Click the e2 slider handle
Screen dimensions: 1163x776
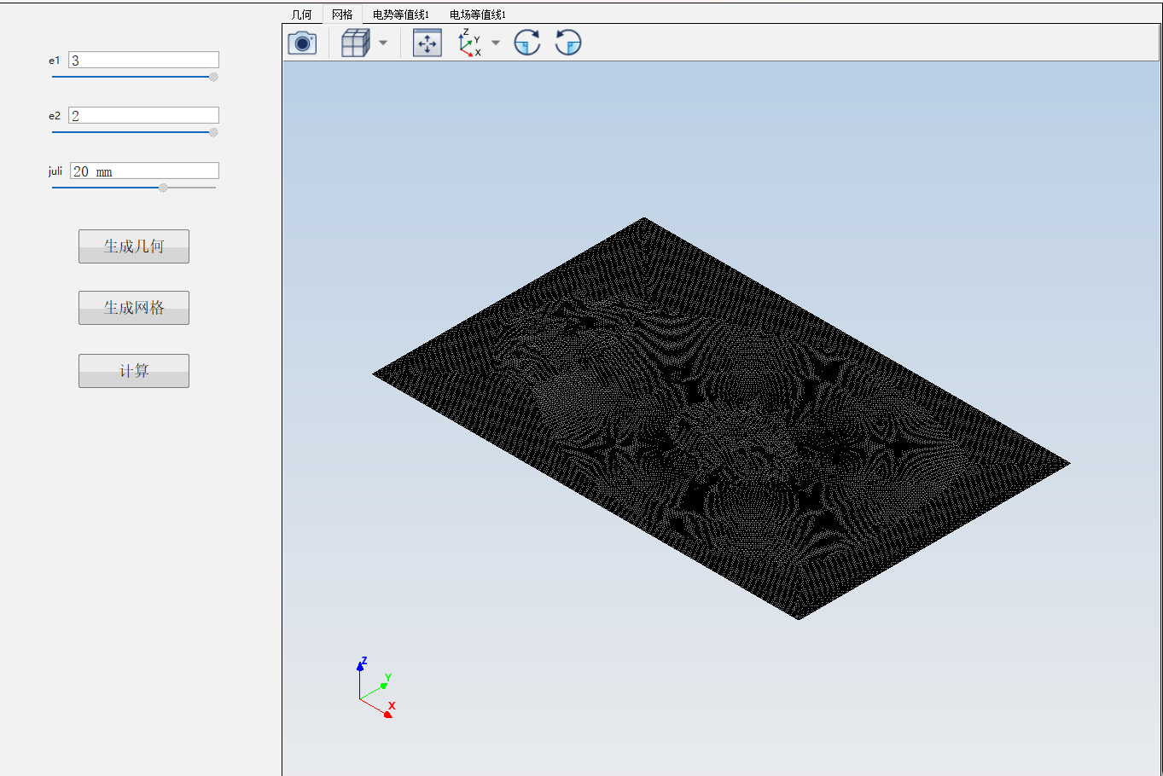213,132
